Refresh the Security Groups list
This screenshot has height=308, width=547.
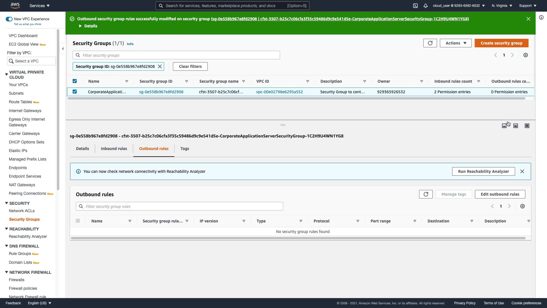tap(430, 43)
